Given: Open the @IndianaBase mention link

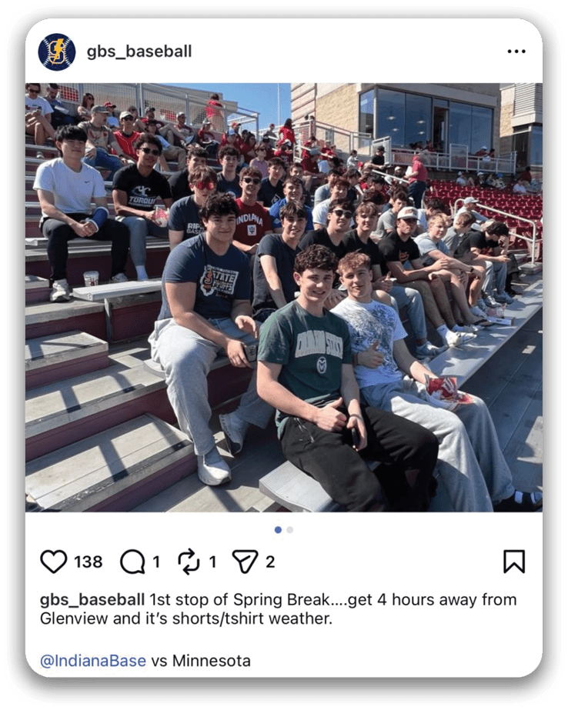Looking at the screenshot, I should (x=93, y=661).
